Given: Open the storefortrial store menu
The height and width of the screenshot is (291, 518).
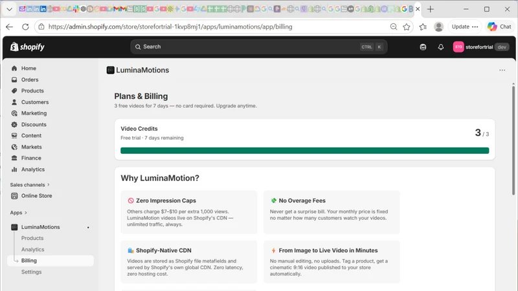Looking at the screenshot, I should click(480, 47).
